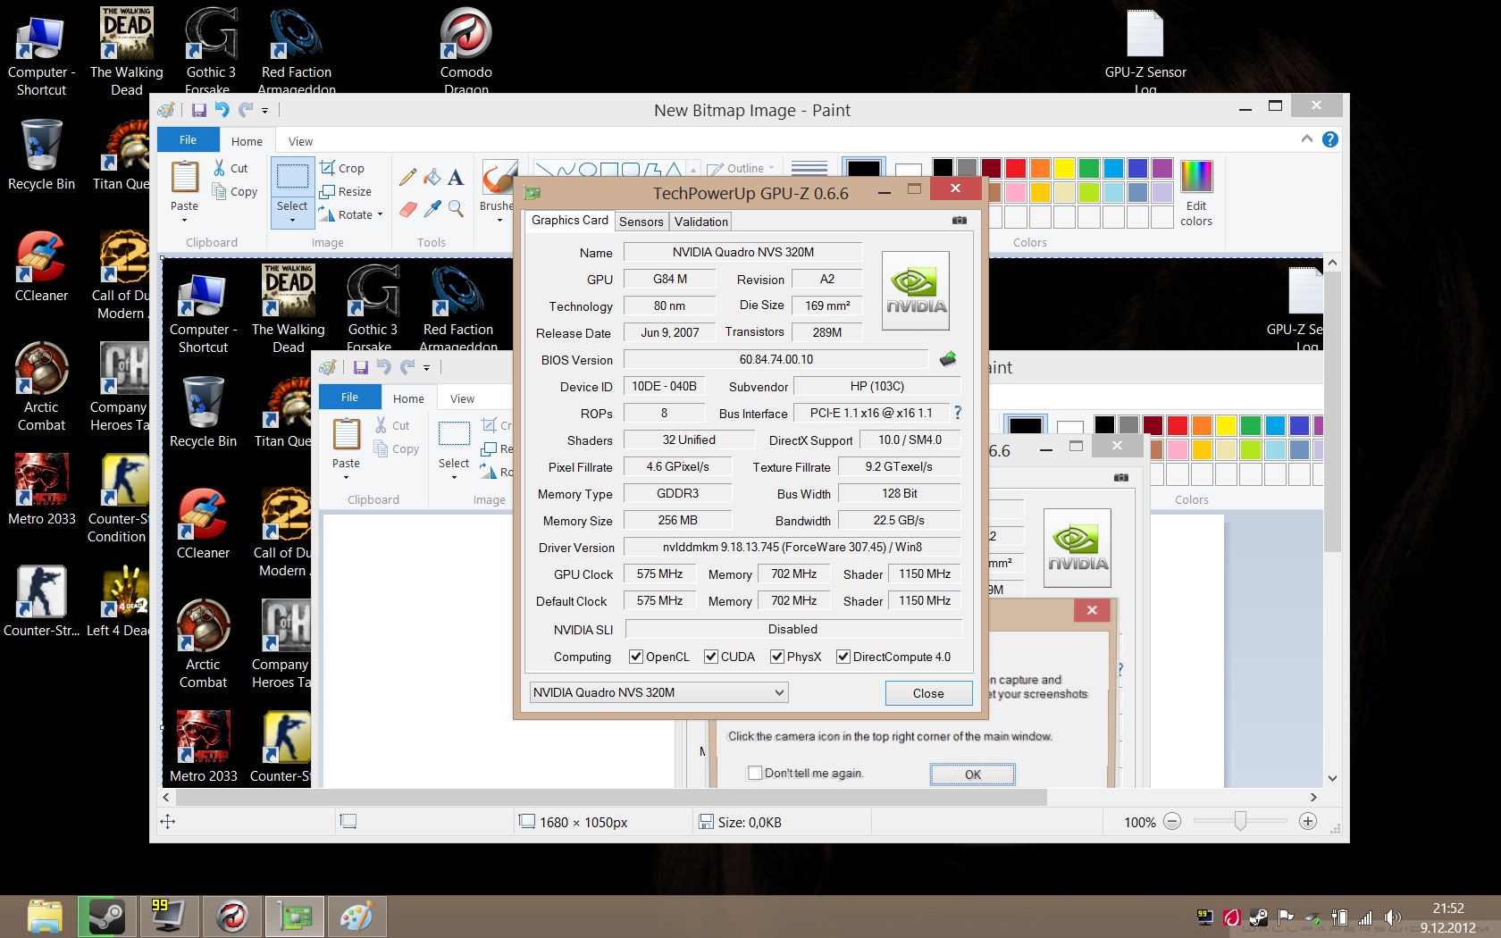This screenshot has height=938, width=1501.
Task: Click Redo in Paint's quick access toolbar
Action: click(x=245, y=110)
